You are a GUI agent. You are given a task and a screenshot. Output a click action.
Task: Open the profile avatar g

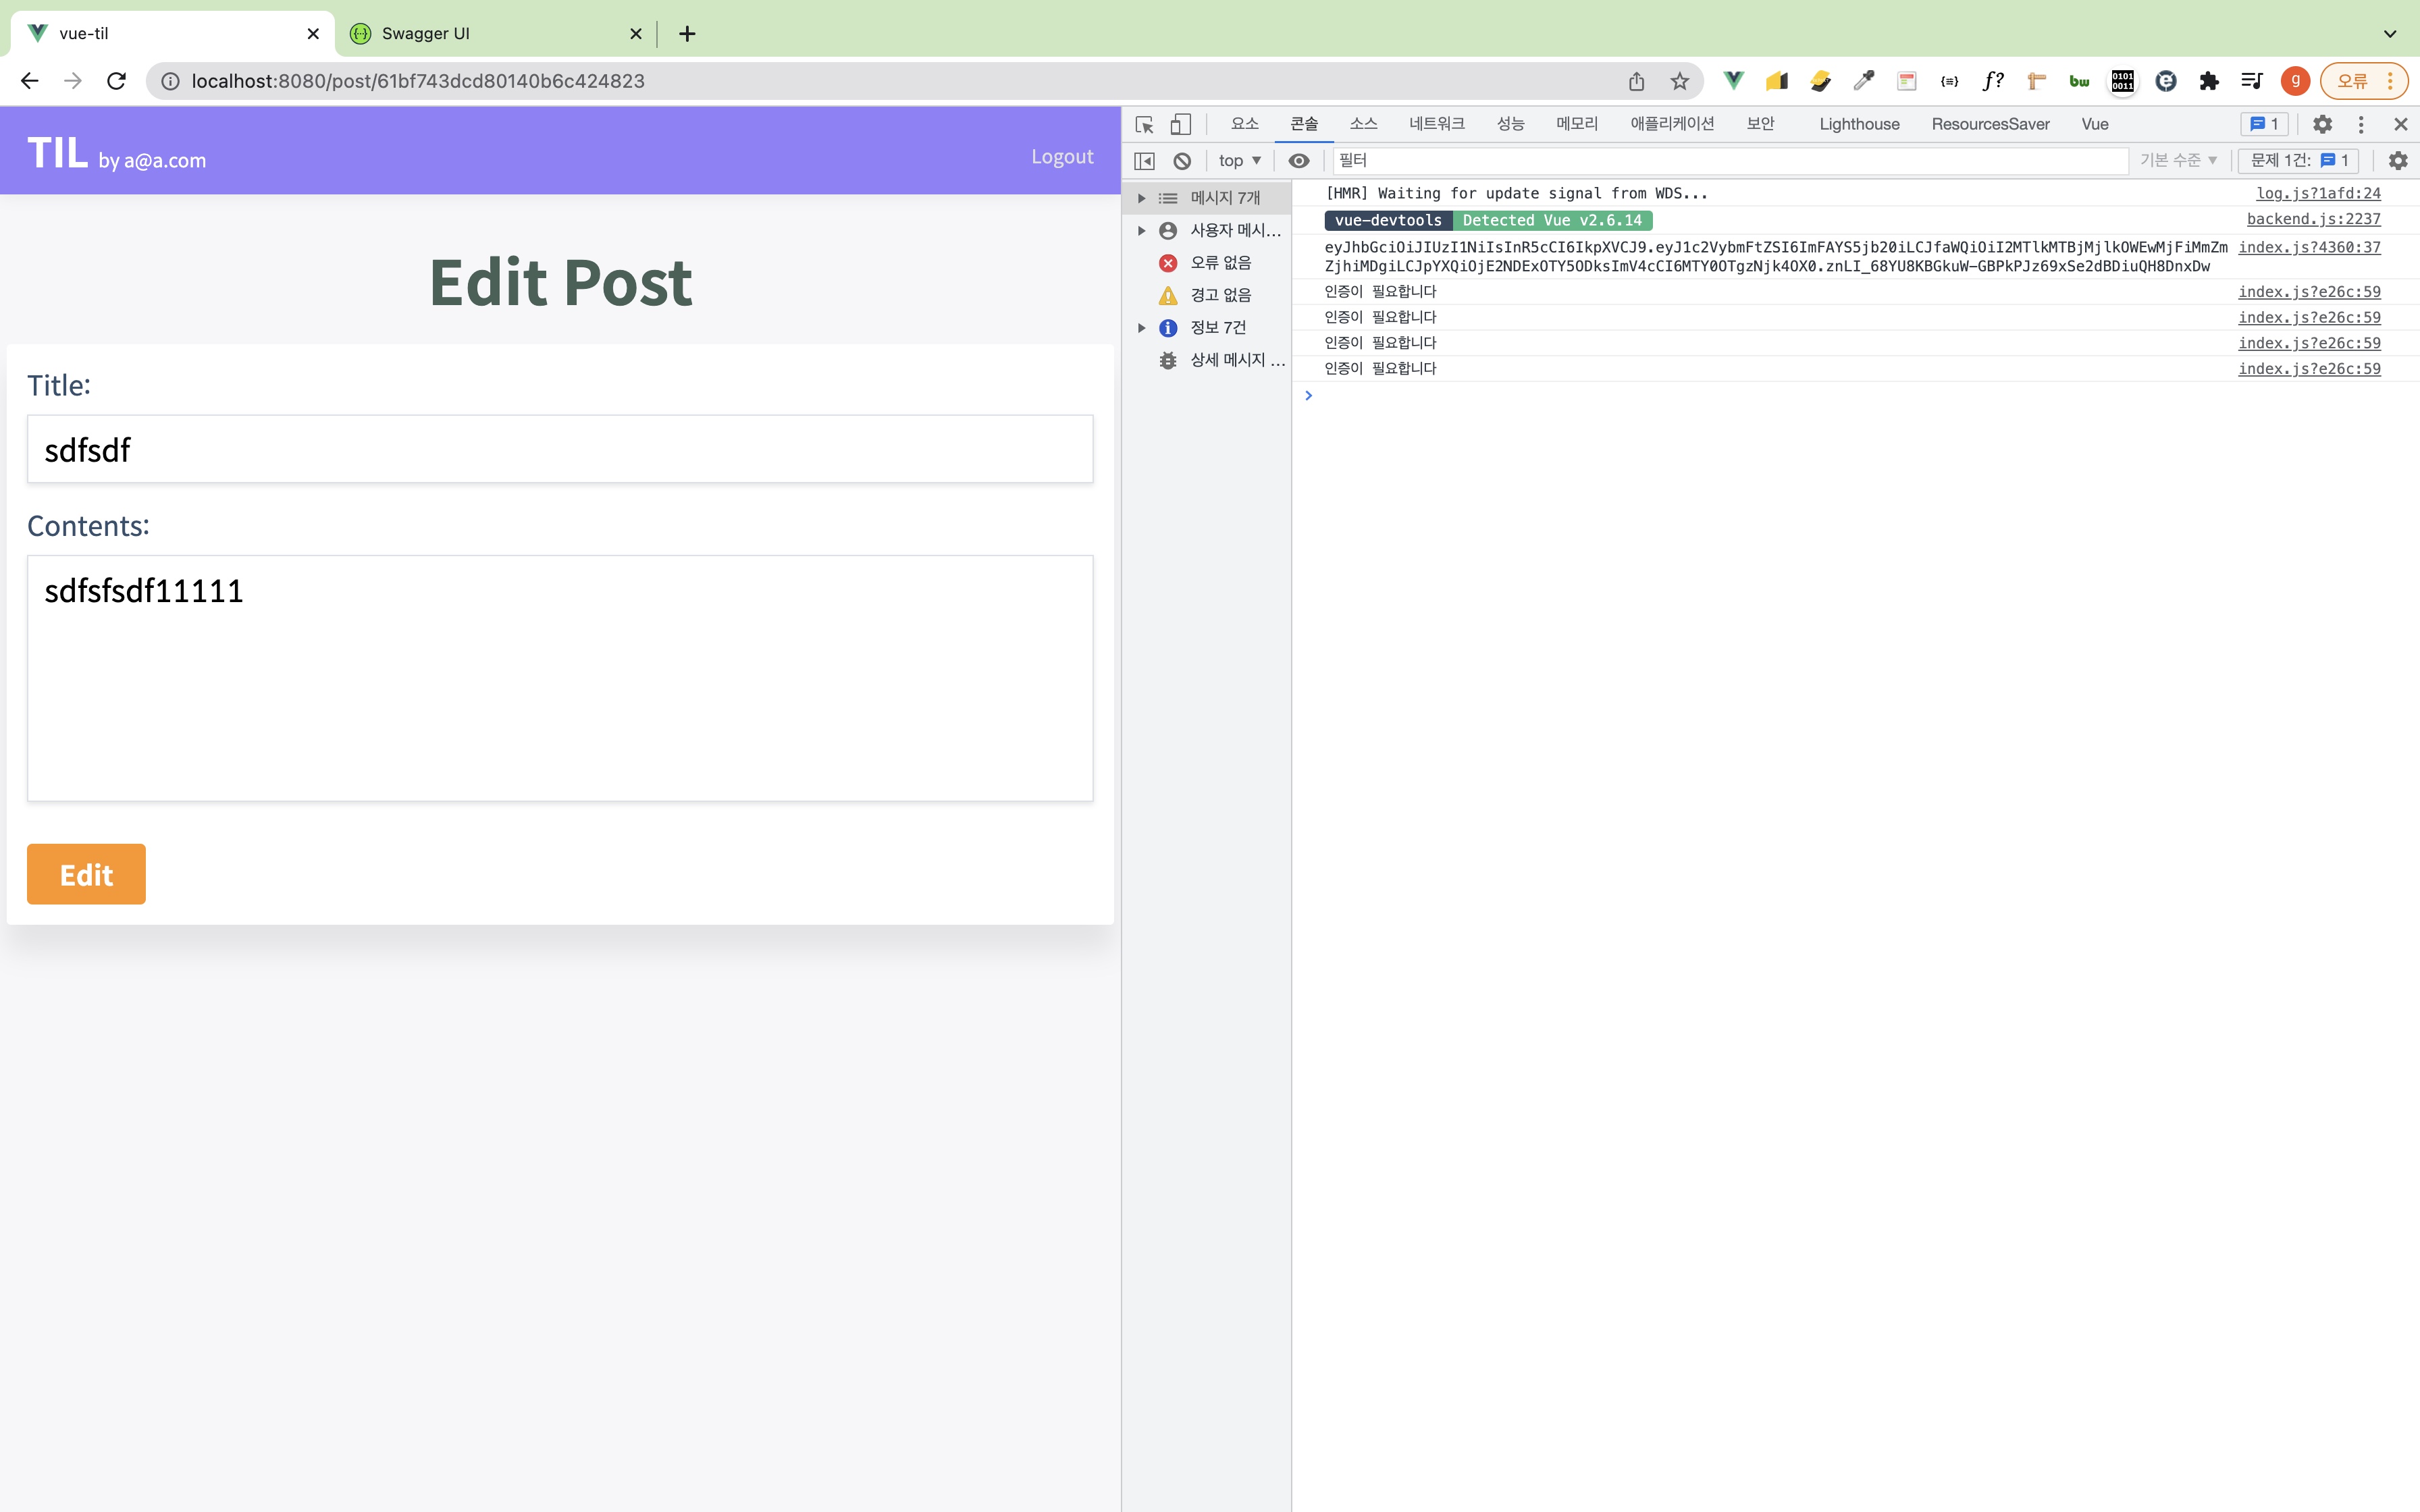pyautogui.click(x=2295, y=81)
